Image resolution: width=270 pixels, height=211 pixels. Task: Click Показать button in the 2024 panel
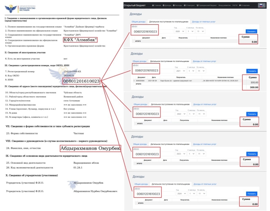pyautogui.click(x=252, y=194)
